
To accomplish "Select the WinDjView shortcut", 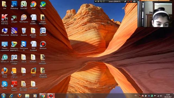I will pos(14,32).
